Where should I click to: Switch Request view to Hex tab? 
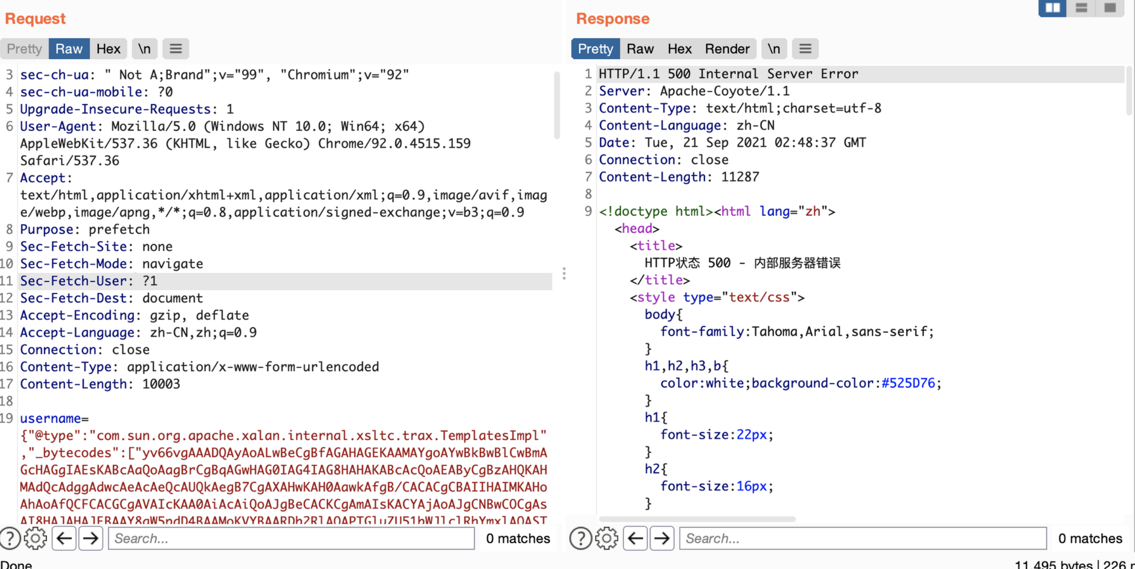108,49
